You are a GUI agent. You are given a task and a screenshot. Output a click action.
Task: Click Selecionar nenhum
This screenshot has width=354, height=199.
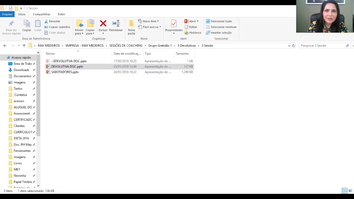click(x=221, y=27)
